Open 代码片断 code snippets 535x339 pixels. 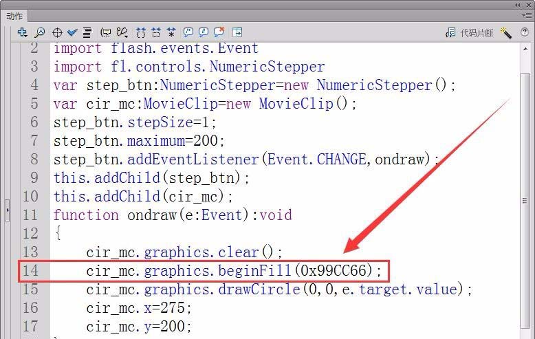[477, 33]
